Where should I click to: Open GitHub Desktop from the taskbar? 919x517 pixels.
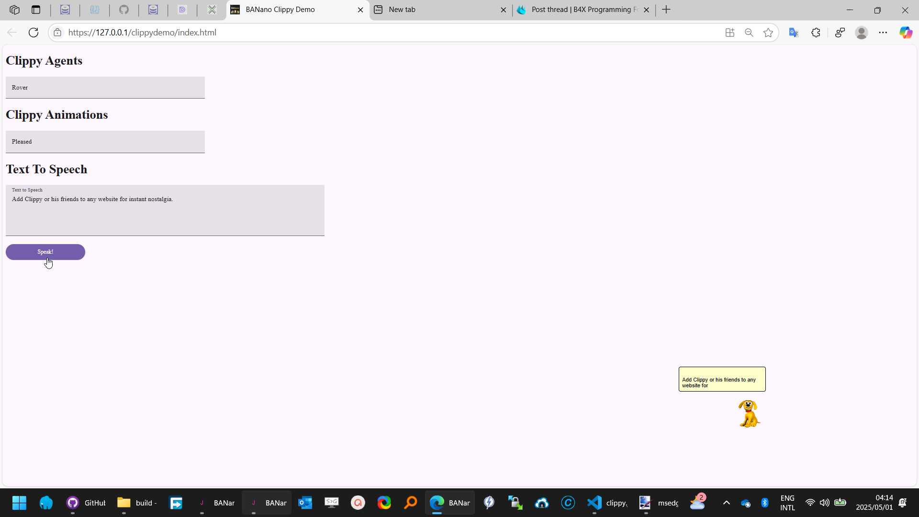tap(86, 503)
